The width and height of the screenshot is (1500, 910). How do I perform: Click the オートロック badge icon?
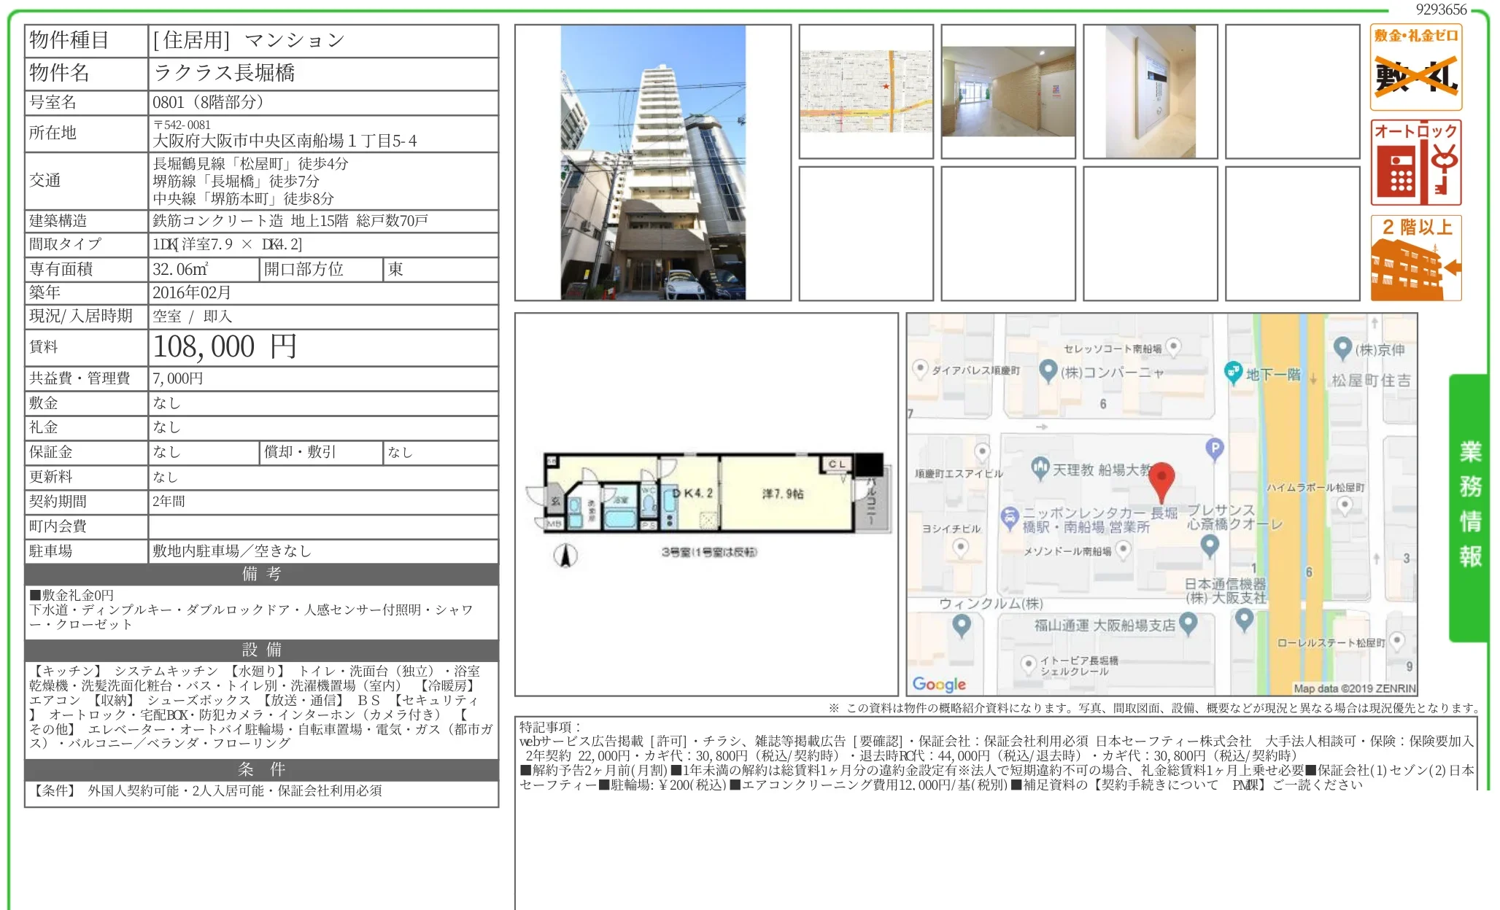[x=1415, y=163]
